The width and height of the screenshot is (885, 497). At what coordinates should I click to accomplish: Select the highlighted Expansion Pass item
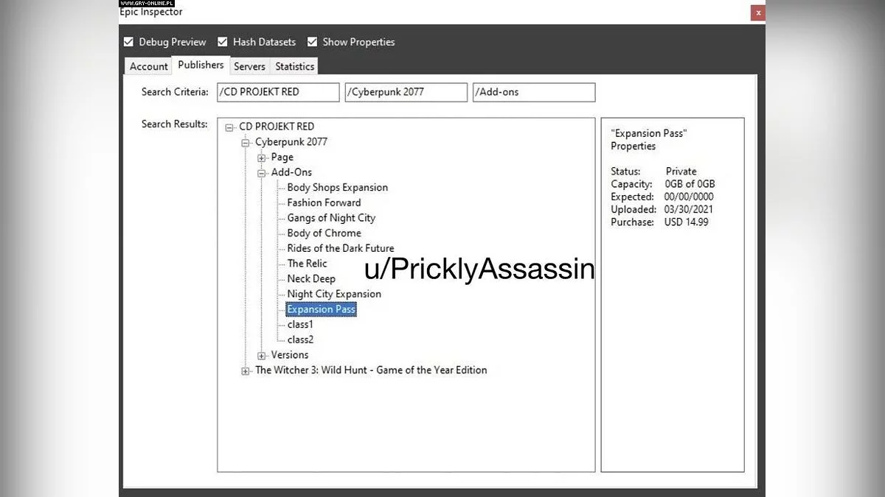(321, 309)
